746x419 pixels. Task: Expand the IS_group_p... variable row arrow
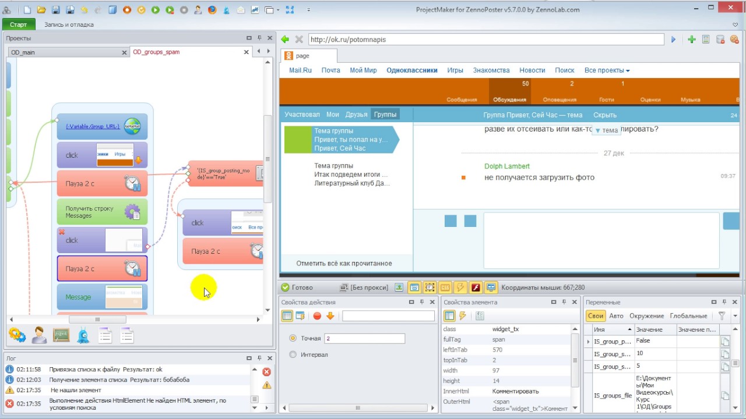588,342
